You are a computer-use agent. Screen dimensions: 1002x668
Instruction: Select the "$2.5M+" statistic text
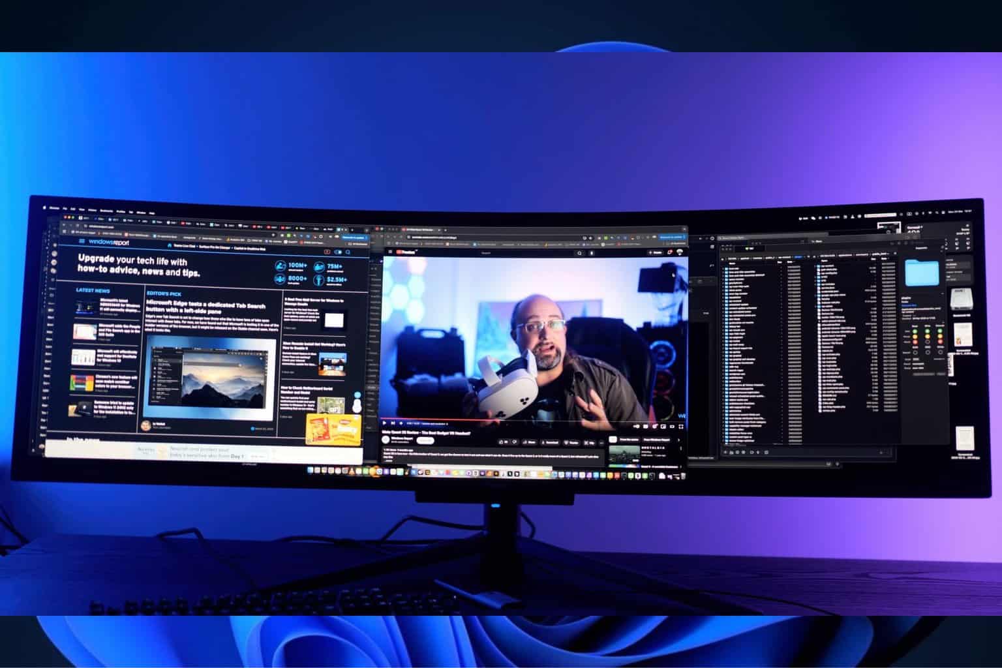(x=337, y=279)
